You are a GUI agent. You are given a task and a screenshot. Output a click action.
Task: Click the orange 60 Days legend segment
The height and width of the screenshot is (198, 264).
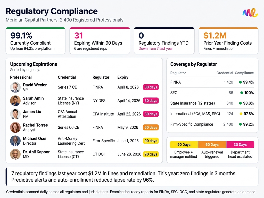pos(212,145)
